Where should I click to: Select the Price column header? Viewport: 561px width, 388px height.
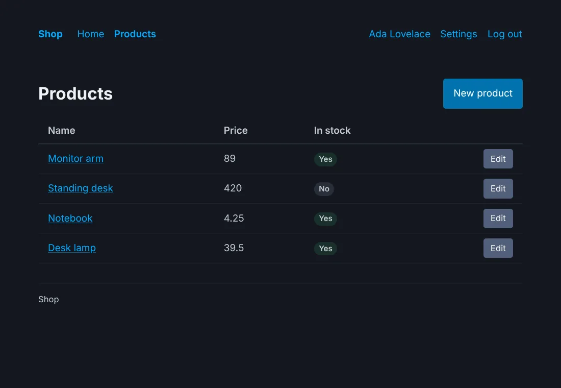tap(236, 130)
